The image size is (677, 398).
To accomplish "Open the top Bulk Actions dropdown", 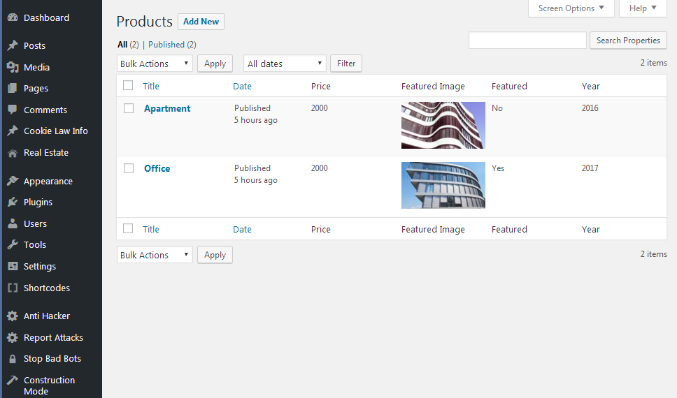I will 155,64.
